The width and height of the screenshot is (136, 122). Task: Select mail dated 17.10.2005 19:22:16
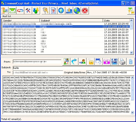[x=66, y=30]
